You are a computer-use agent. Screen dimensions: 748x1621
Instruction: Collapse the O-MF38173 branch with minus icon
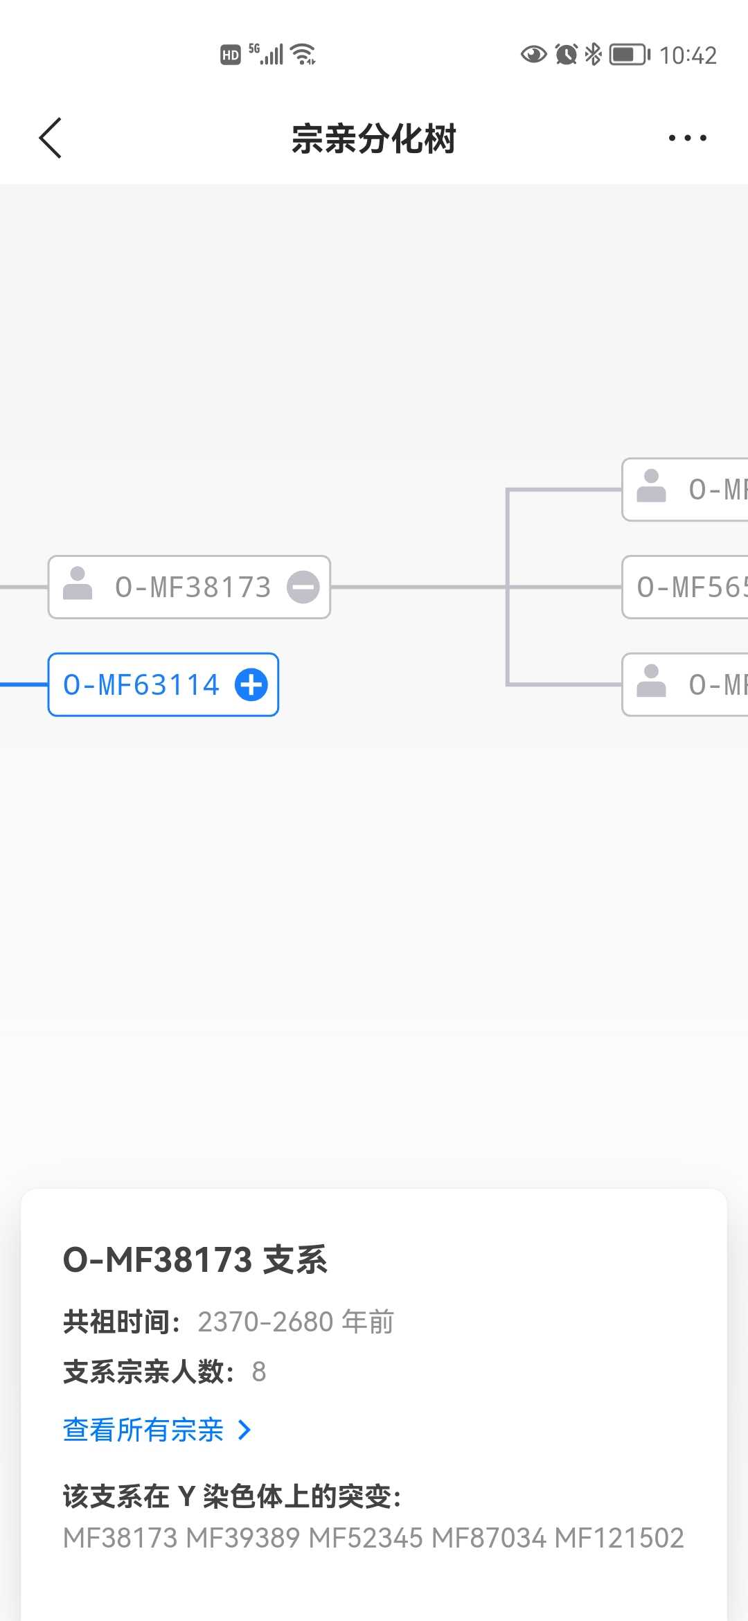(303, 587)
